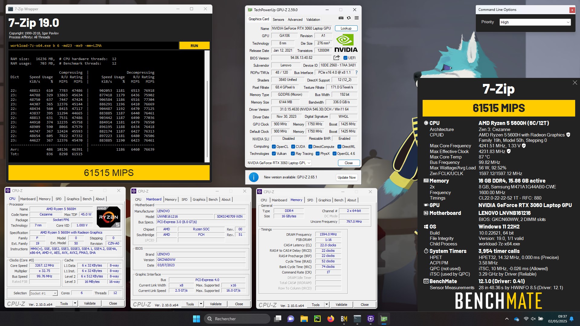Open BenchMate icon in taskbar

click(x=344, y=319)
